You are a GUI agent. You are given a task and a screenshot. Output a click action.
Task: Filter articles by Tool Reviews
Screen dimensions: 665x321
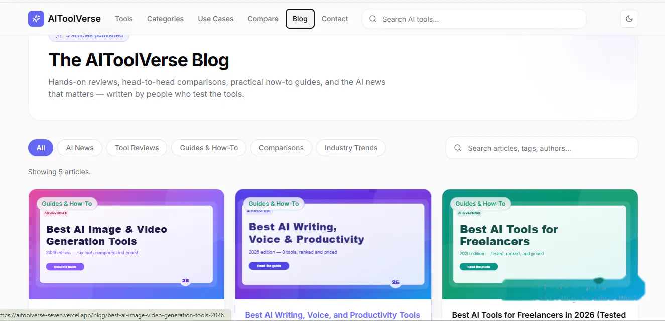tap(137, 148)
